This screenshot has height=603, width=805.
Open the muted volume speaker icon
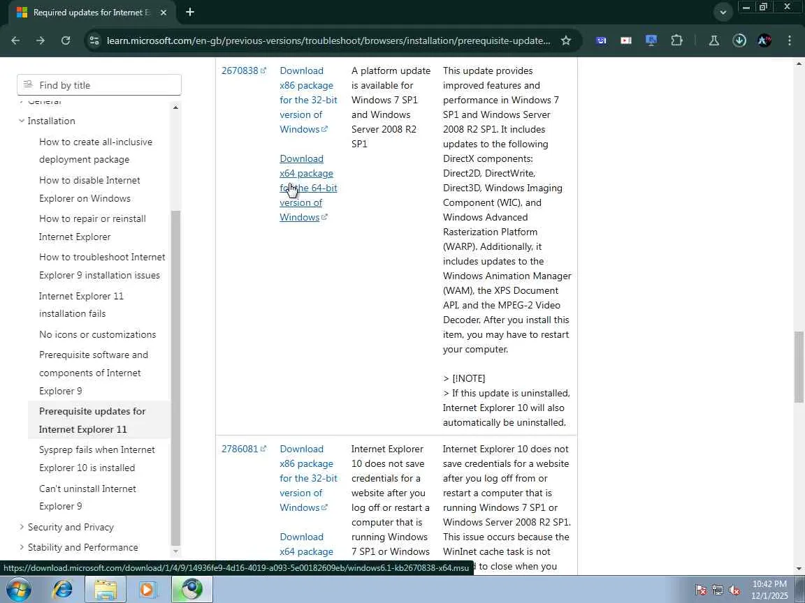click(734, 590)
